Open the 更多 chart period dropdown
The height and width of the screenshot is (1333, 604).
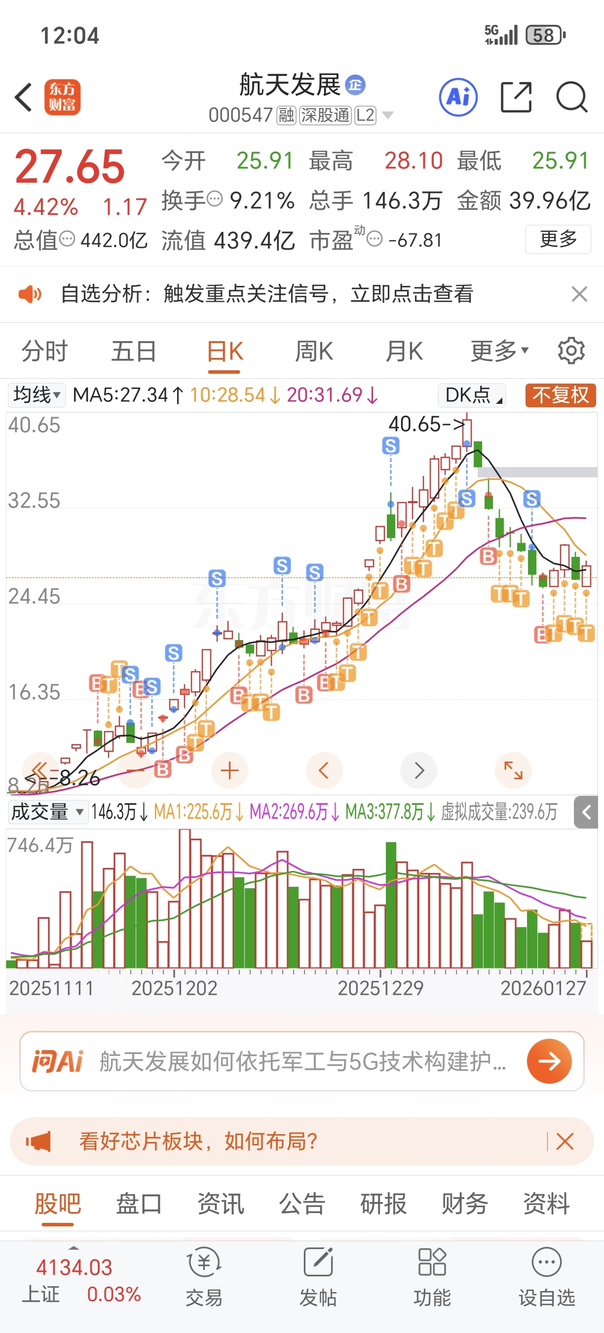click(499, 351)
